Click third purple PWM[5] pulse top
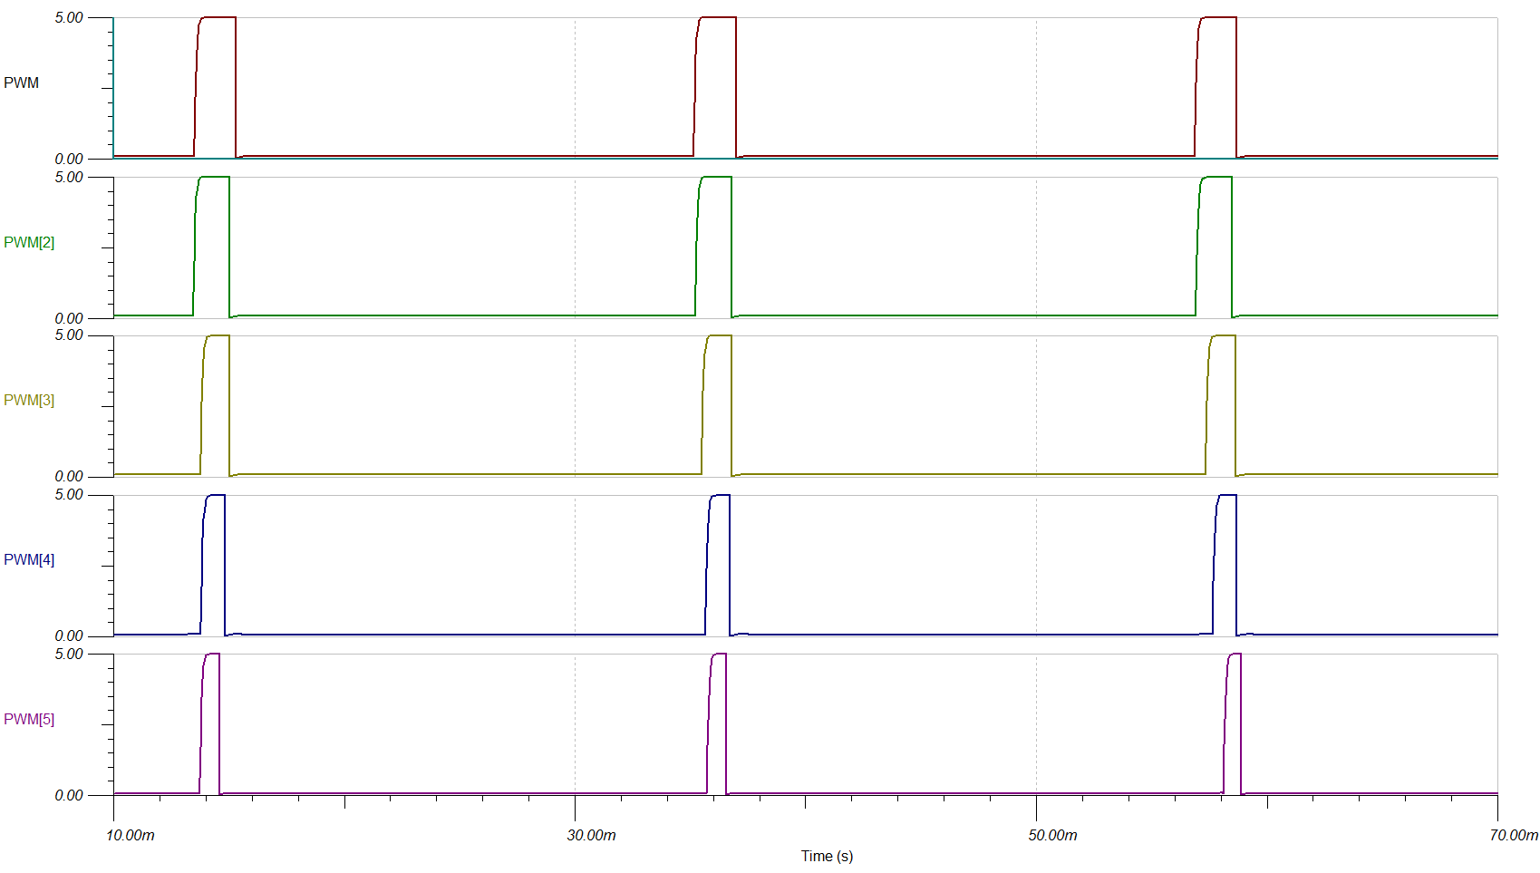 [1235, 654]
